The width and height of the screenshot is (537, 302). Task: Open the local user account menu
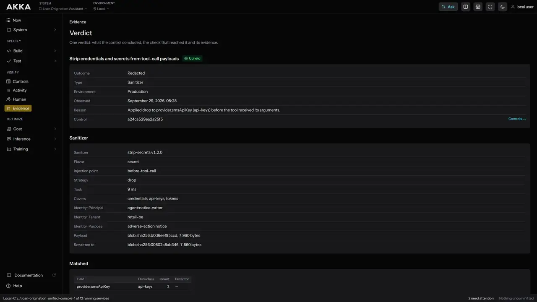pyautogui.click(x=522, y=7)
